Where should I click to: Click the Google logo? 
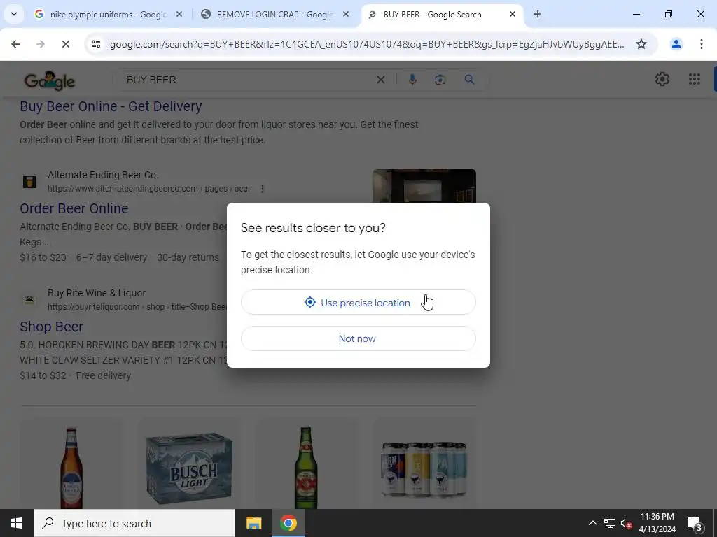pos(50,80)
